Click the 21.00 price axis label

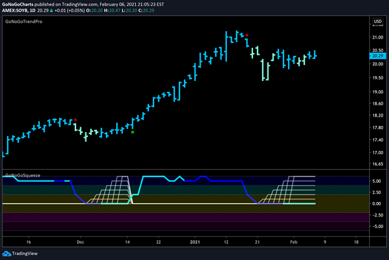coord(378,37)
